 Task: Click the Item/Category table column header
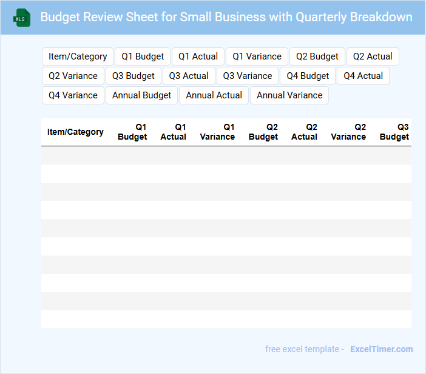[x=75, y=132]
